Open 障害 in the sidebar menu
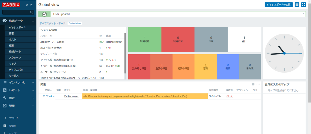The image size is (311, 134). coord(11,33)
